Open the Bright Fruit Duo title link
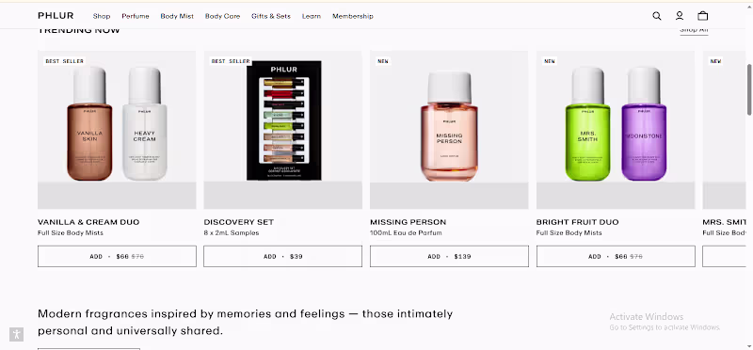The image size is (753, 350). point(577,222)
